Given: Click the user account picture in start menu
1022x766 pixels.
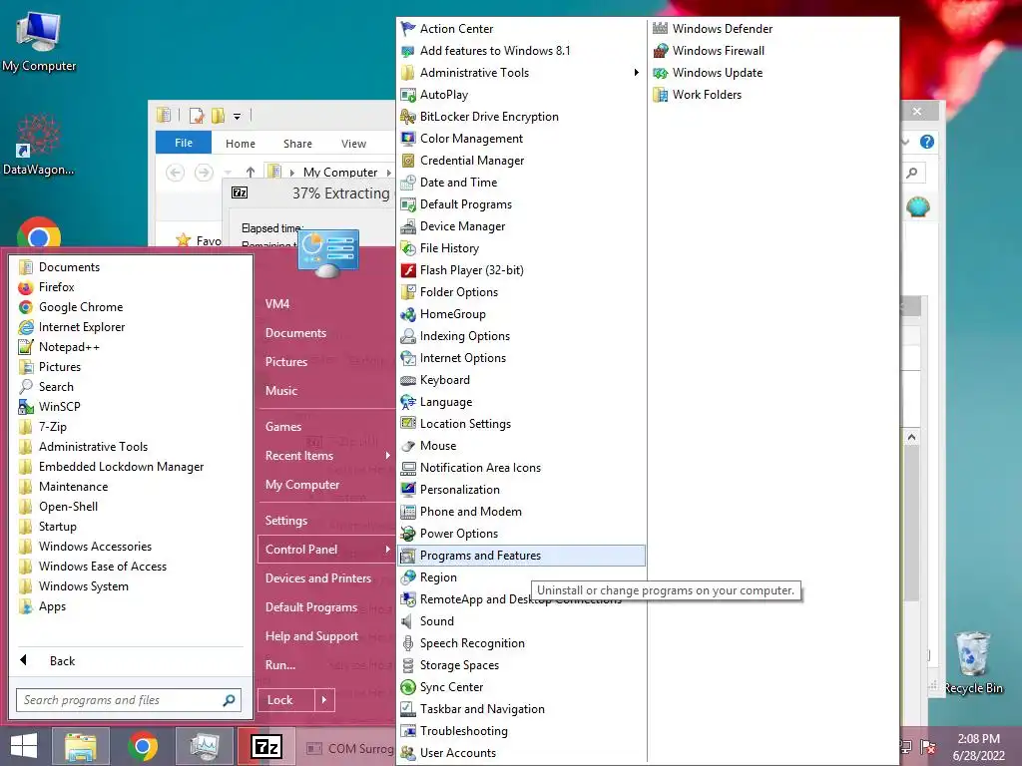Looking at the screenshot, I should (x=328, y=252).
